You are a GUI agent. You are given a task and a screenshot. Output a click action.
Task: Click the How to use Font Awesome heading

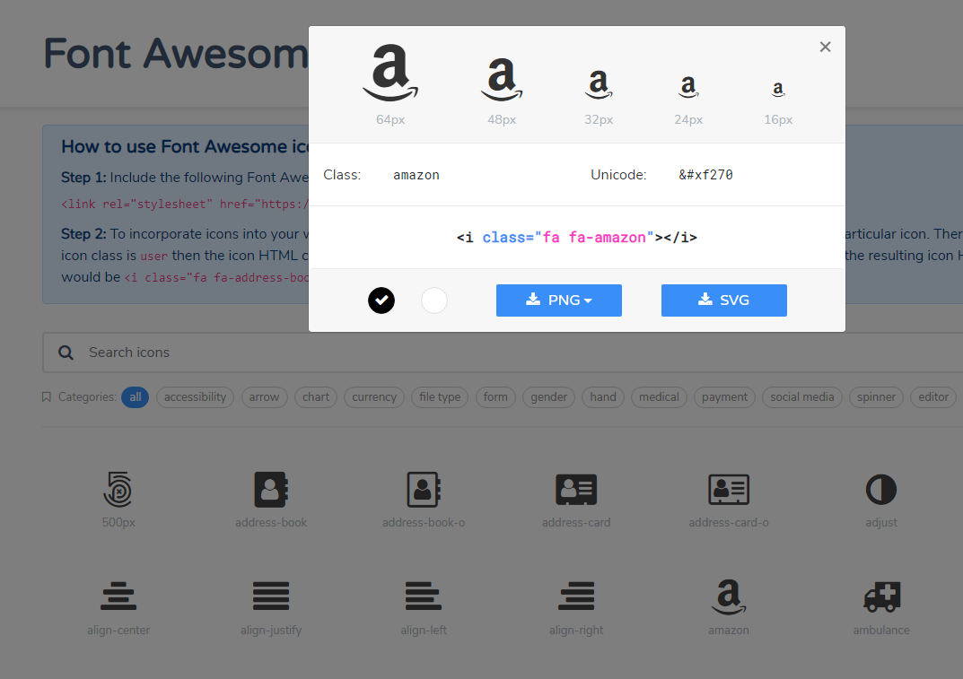(185, 147)
